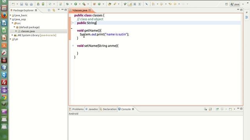Screen dimensions: 250x140
Task: Open the Android Virtual Device Manager icon
Action: [43, 4]
